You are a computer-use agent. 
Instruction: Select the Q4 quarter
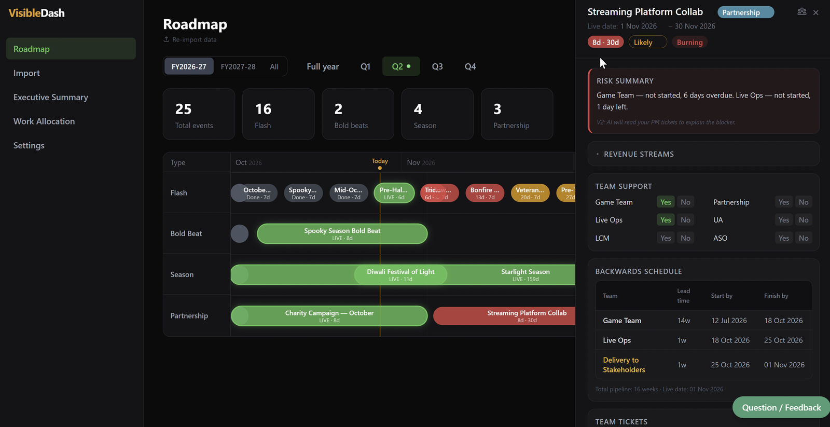tap(470, 66)
